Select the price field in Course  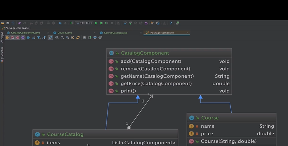pyautogui.click(x=231, y=134)
